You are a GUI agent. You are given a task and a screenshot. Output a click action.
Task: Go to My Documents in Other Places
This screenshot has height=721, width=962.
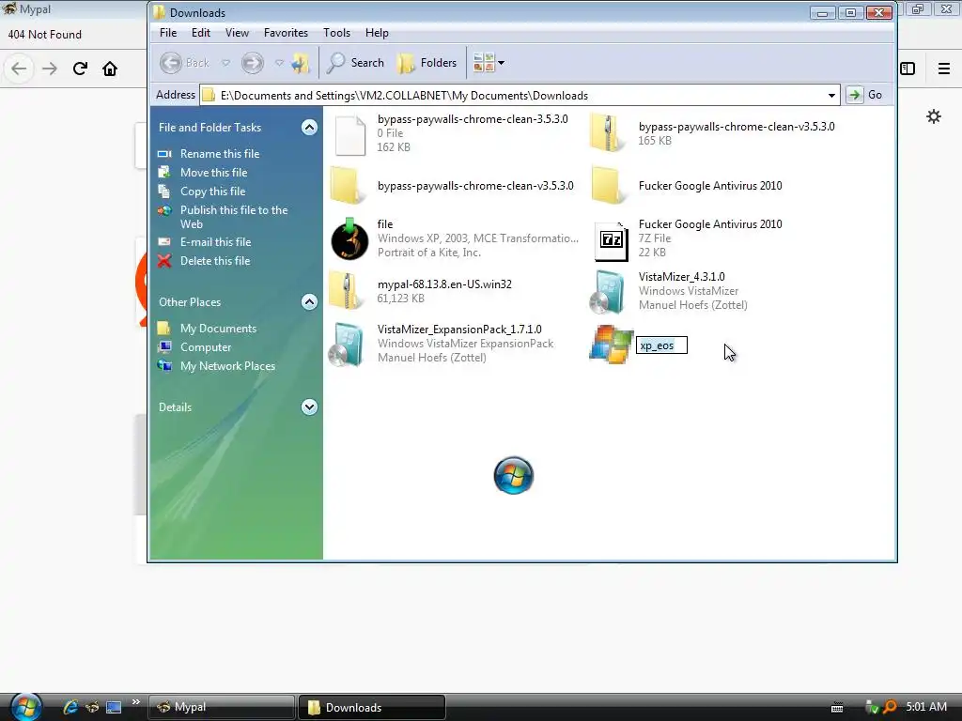[x=218, y=329]
